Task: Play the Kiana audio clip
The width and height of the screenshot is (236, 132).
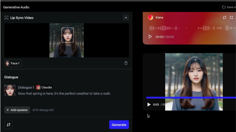Action: point(150,37)
